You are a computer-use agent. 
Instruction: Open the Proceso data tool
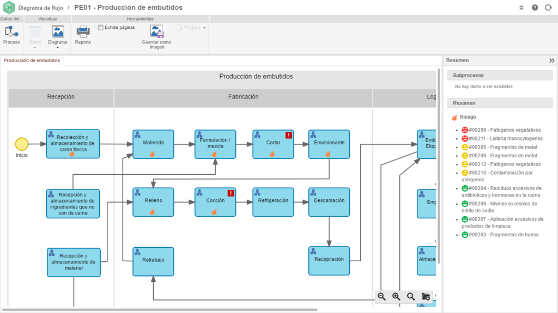11,35
